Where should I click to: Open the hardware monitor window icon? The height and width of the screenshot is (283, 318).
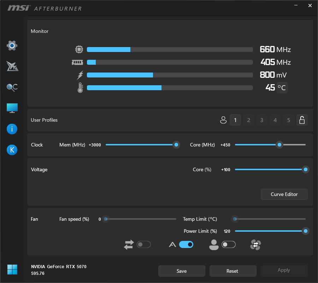click(12, 108)
